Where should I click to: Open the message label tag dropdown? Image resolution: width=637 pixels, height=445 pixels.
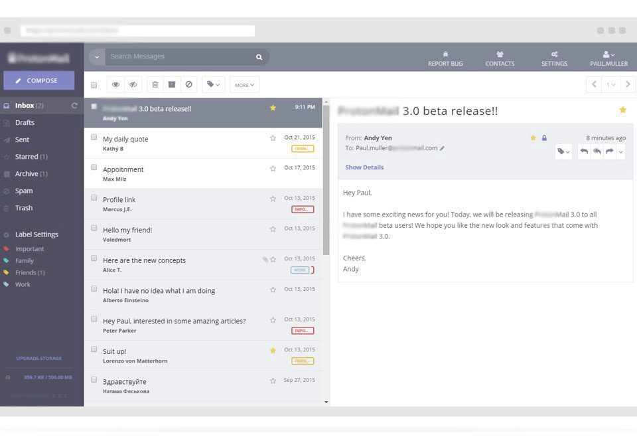[x=564, y=151]
